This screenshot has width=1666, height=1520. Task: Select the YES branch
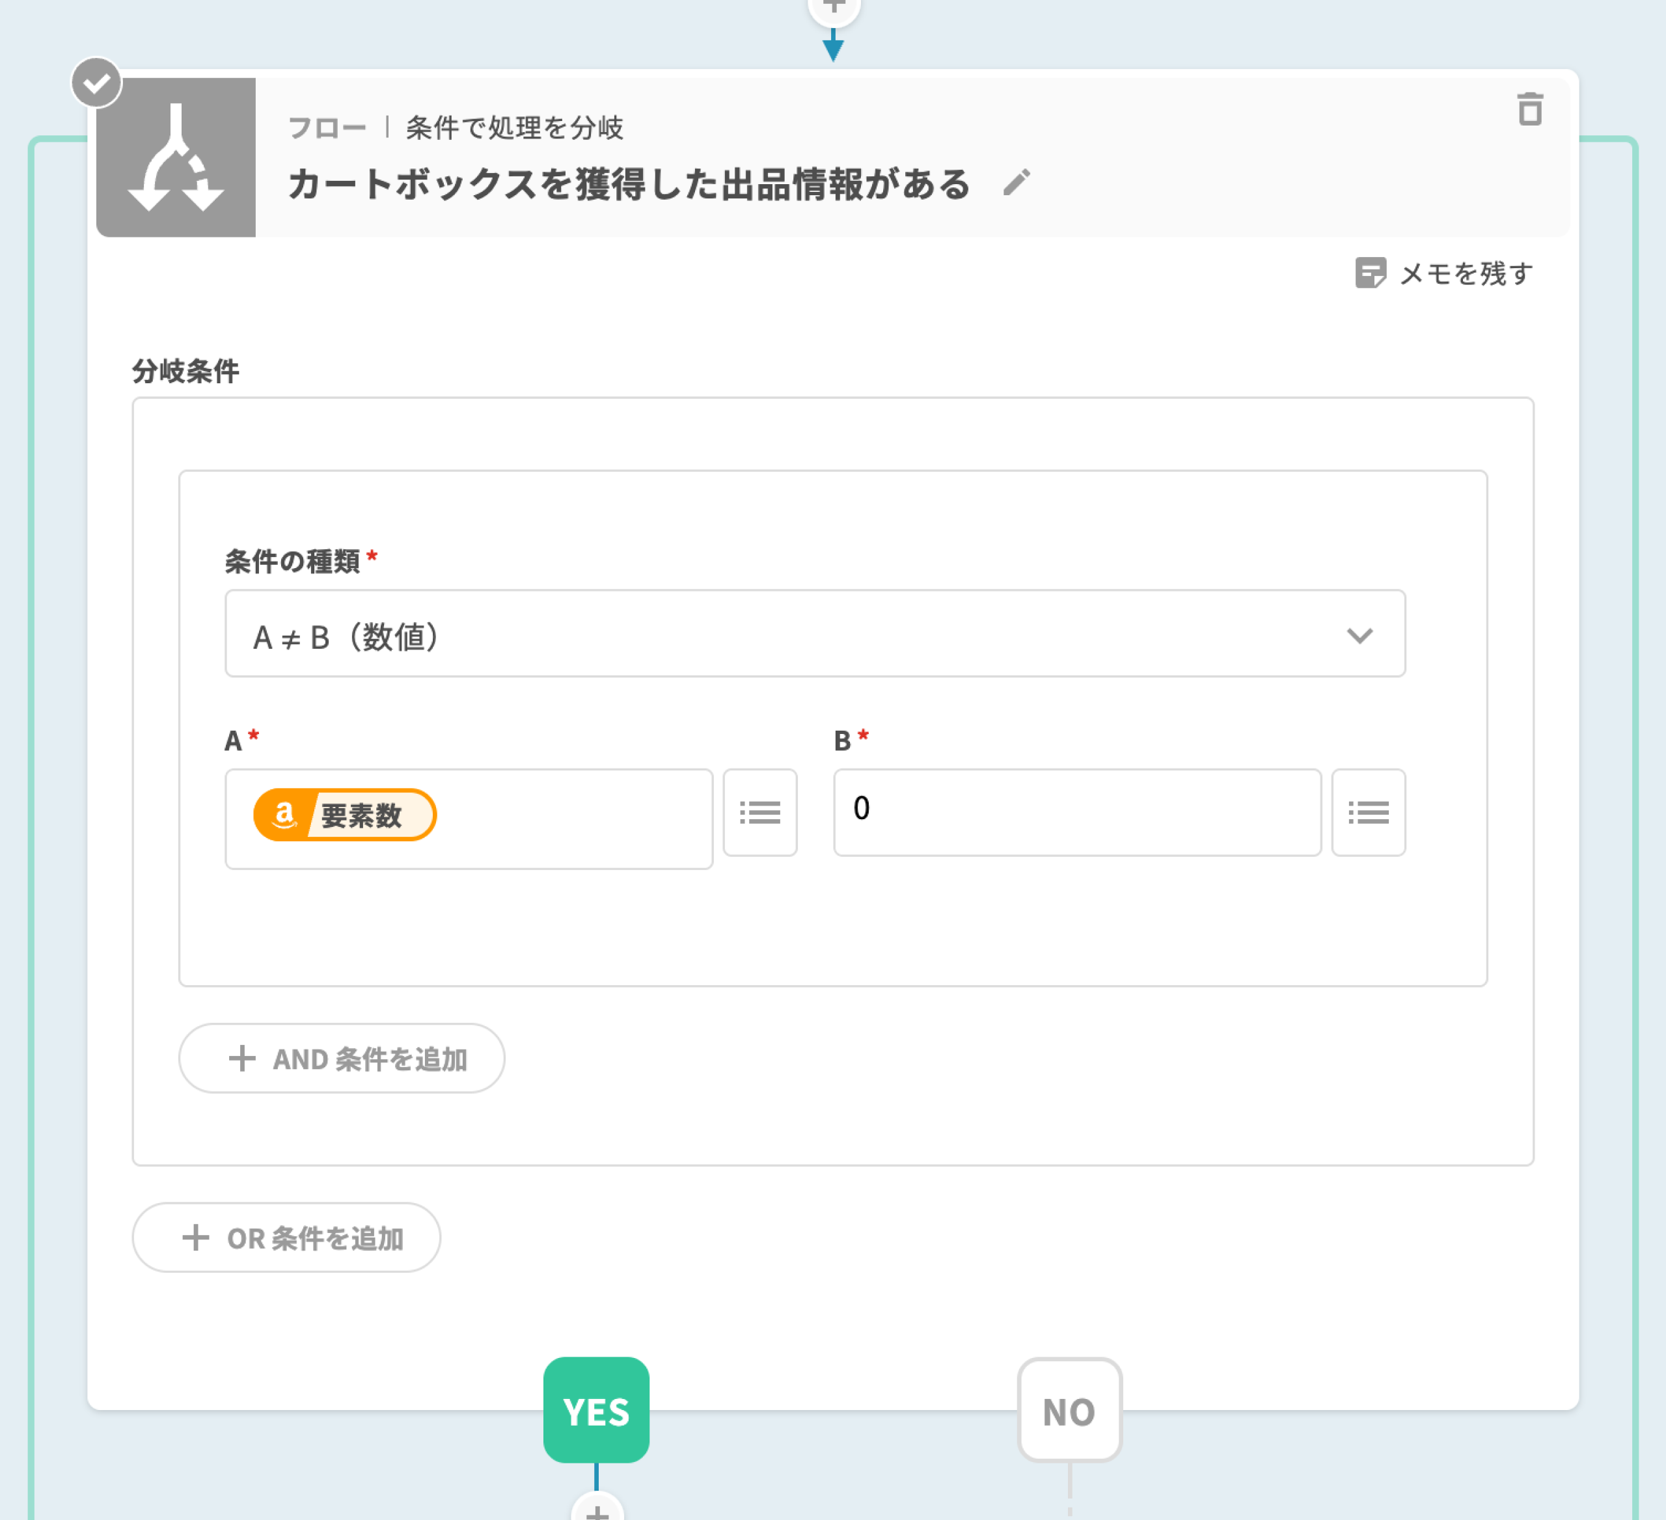click(596, 1410)
